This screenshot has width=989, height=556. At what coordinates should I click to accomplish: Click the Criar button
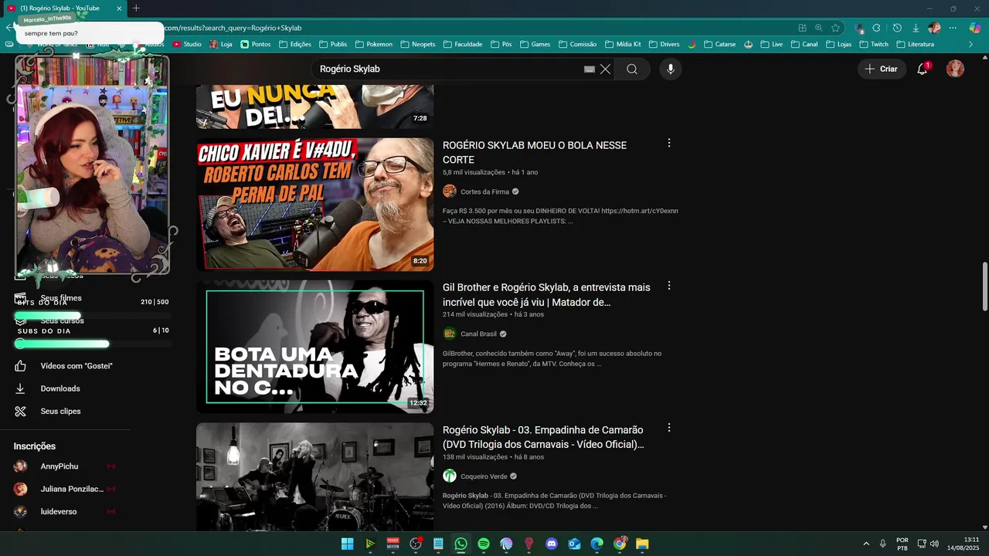(882, 69)
